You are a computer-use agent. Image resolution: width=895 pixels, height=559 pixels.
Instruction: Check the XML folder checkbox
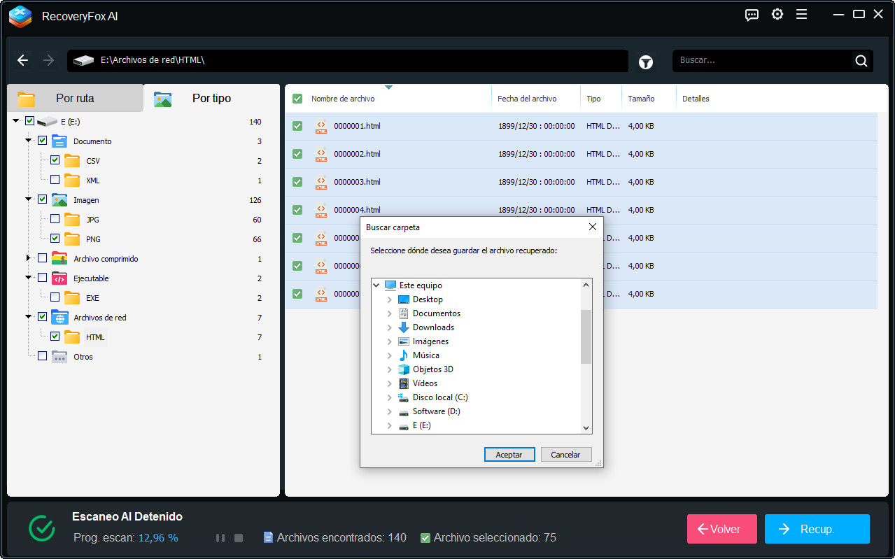tap(55, 180)
